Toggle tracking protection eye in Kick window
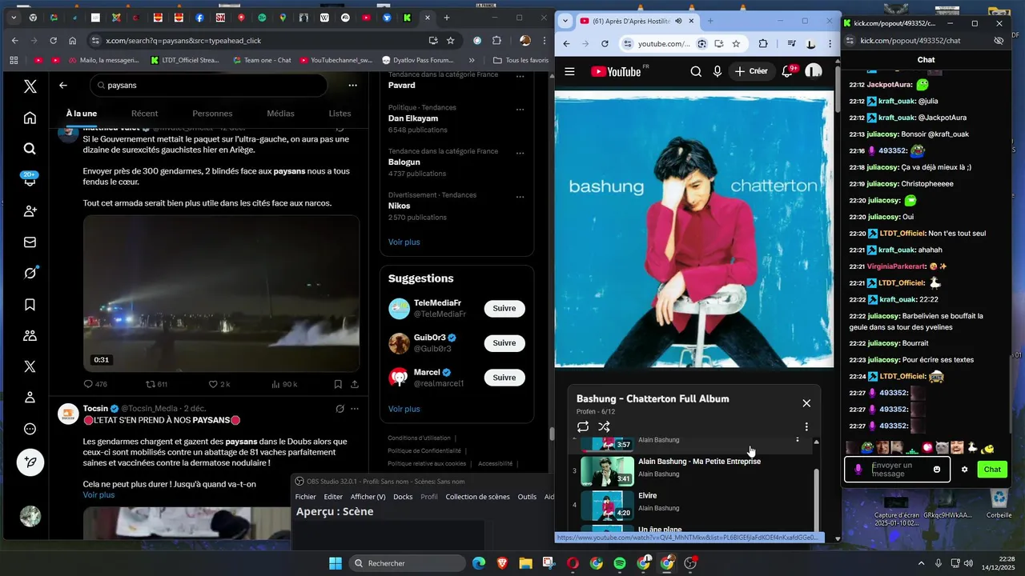The width and height of the screenshot is (1025, 576). tap(999, 40)
